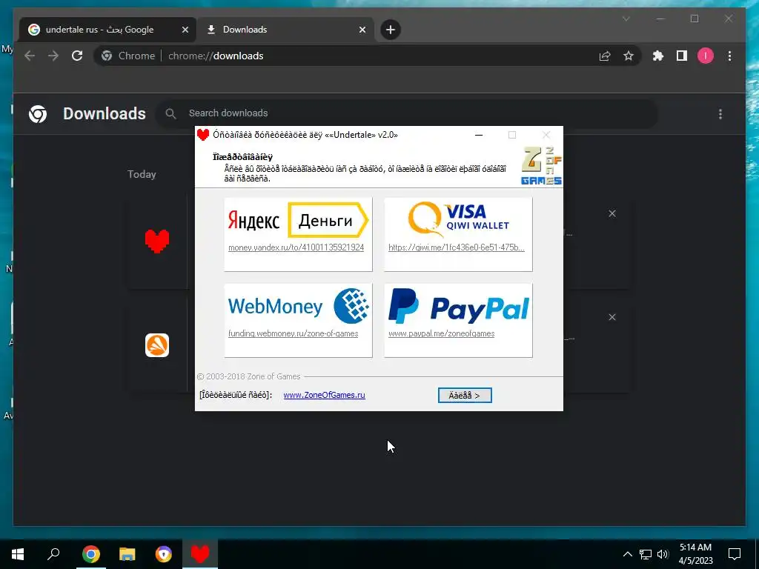Share this page icon in address bar
Viewport: 759px width, 569px height.
click(x=605, y=56)
